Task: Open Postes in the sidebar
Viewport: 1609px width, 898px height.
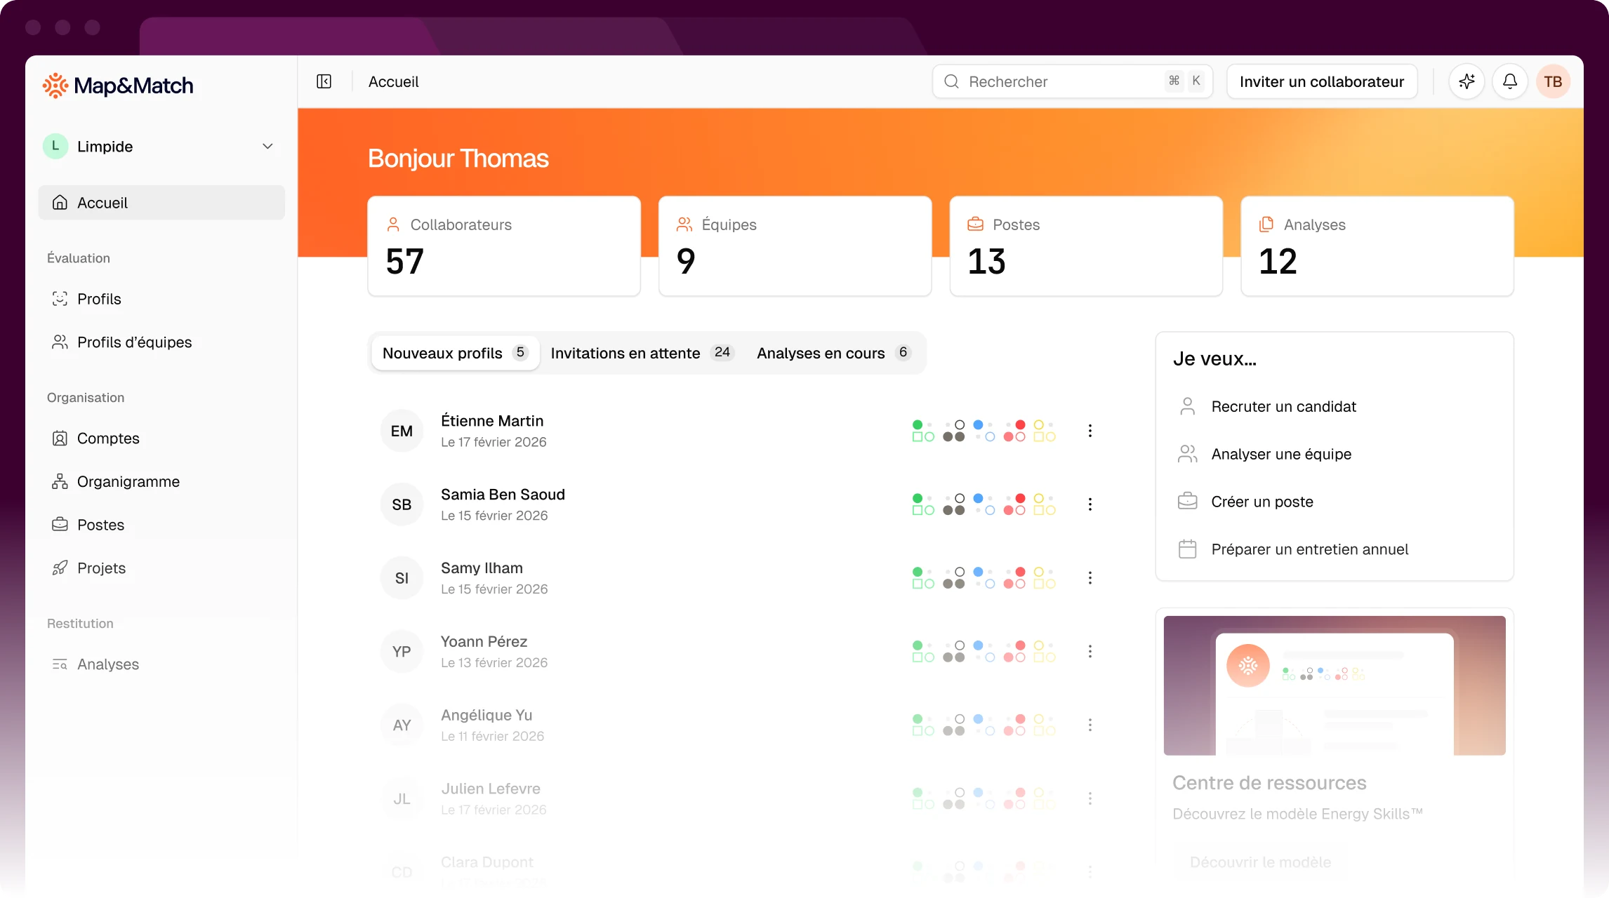Action: [161, 525]
